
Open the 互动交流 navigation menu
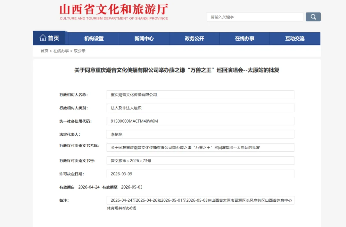coord(295,39)
